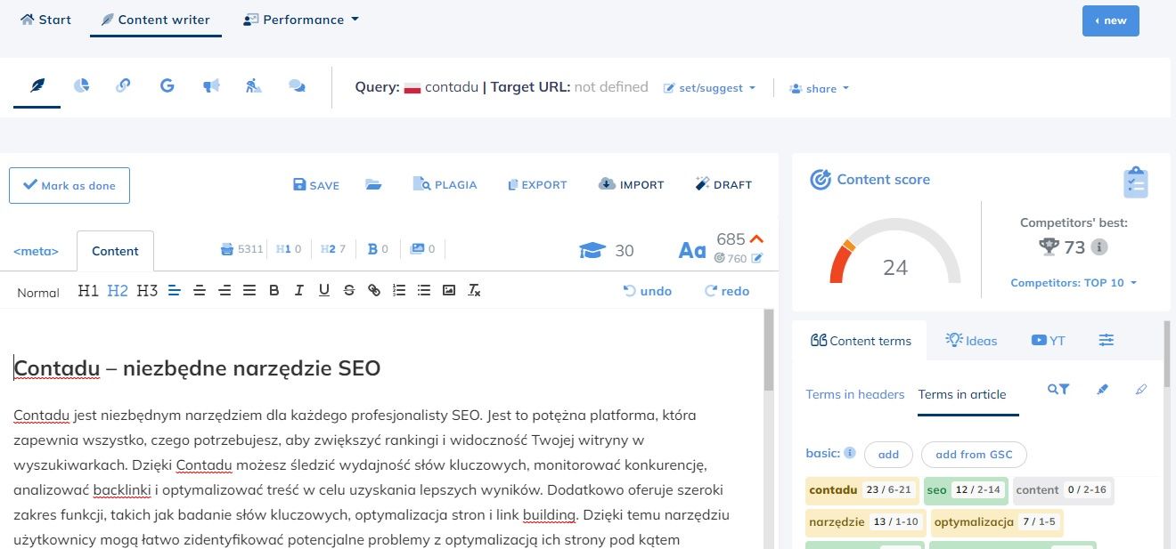Import content
This screenshot has width=1176, height=549.
click(632, 184)
